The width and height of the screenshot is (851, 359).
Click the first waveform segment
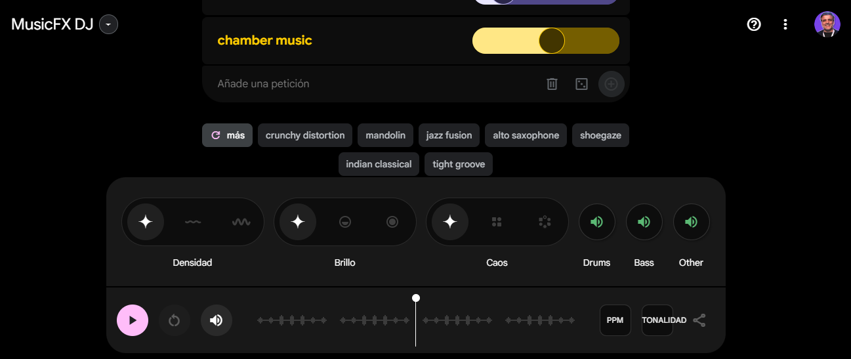[292, 320]
